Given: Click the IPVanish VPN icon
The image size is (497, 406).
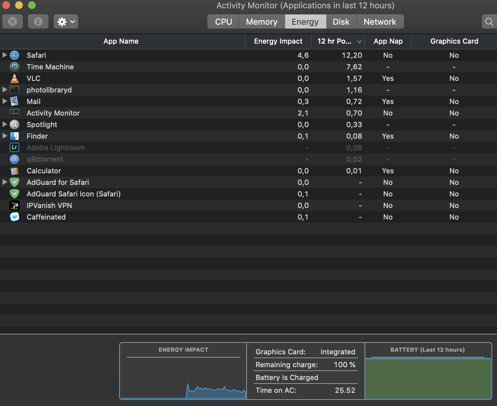Looking at the screenshot, I should tap(14, 205).
